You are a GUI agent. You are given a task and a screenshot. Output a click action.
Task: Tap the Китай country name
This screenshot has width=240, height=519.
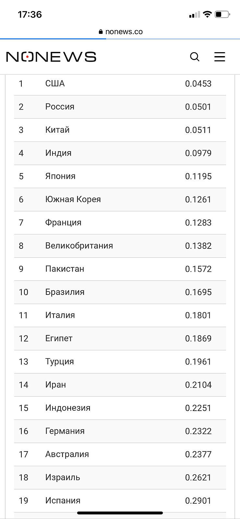pos(57,130)
